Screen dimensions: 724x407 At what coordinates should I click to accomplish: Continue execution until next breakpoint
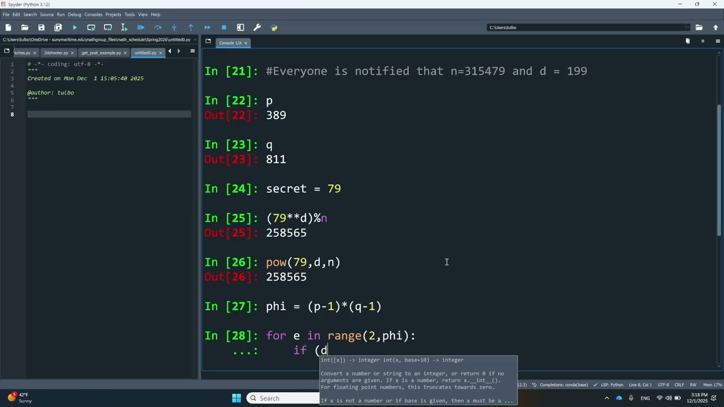pyautogui.click(x=207, y=27)
